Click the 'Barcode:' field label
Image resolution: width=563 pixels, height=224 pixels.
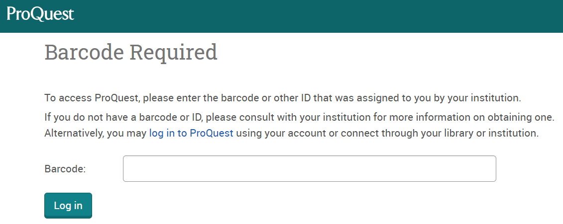click(x=65, y=169)
